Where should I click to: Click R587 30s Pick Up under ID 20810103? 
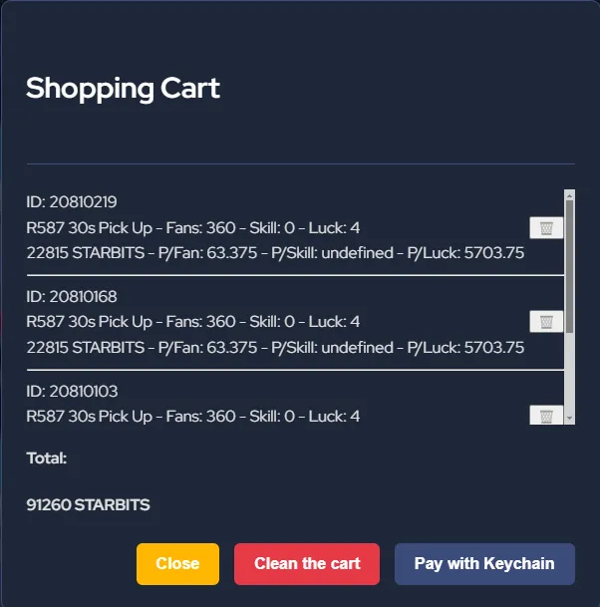[x=90, y=416]
